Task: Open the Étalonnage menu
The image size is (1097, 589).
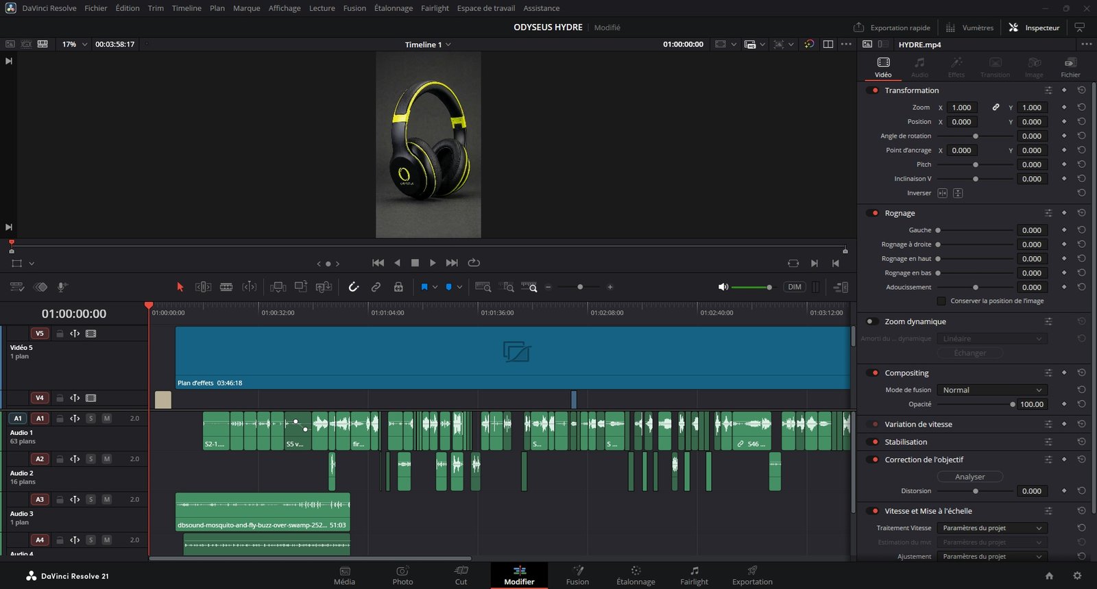Action: click(x=394, y=8)
